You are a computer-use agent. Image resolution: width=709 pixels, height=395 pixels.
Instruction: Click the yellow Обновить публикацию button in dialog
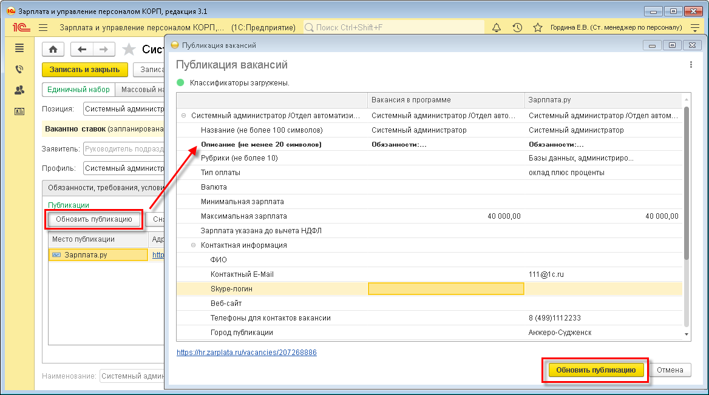coord(595,370)
